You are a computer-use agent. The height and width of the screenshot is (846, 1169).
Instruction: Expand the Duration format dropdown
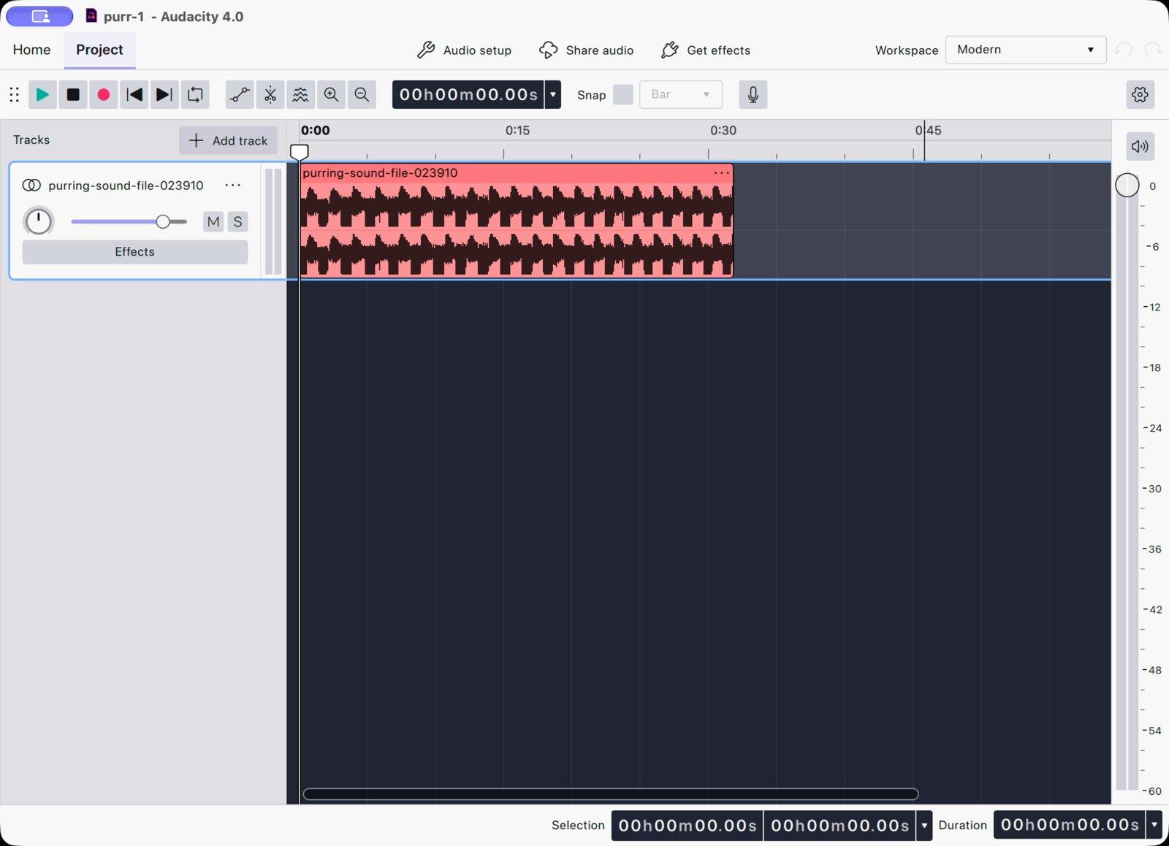pos(1154,826)
